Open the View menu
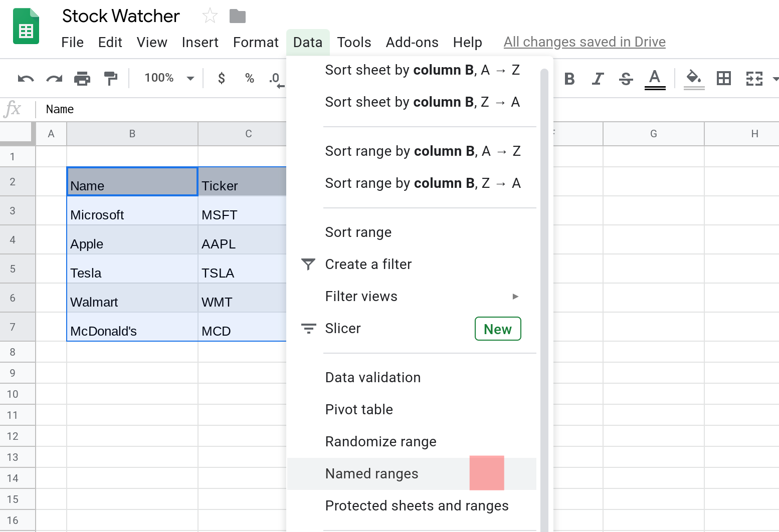The image size is (779, 532). [x=152, y=43]
